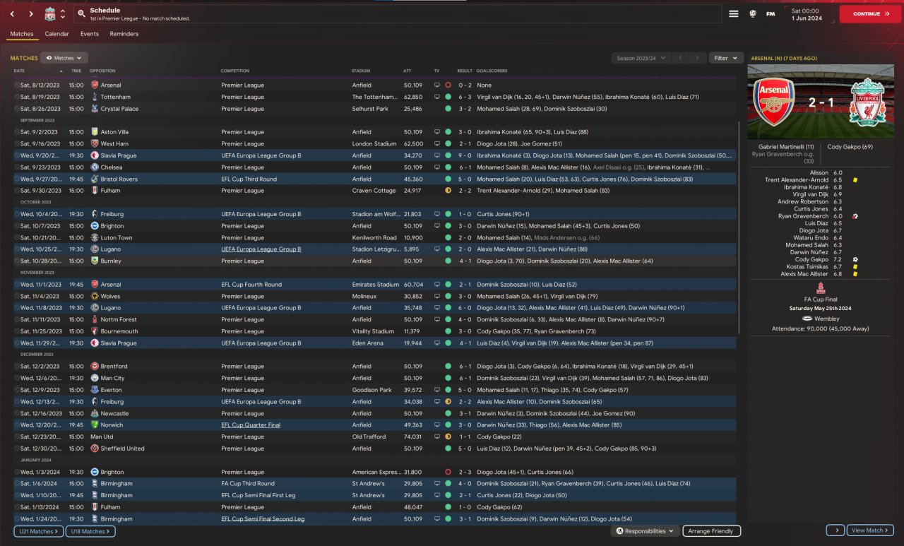Viewport: 904px width, 546px height.
Task: Open the Liverpool club badge menu
Action: [x=49, y=14]
